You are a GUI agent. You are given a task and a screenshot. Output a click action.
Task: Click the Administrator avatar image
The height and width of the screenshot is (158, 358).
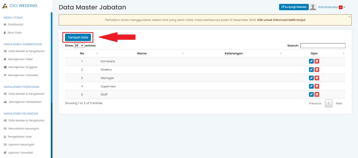coord(313,7)
